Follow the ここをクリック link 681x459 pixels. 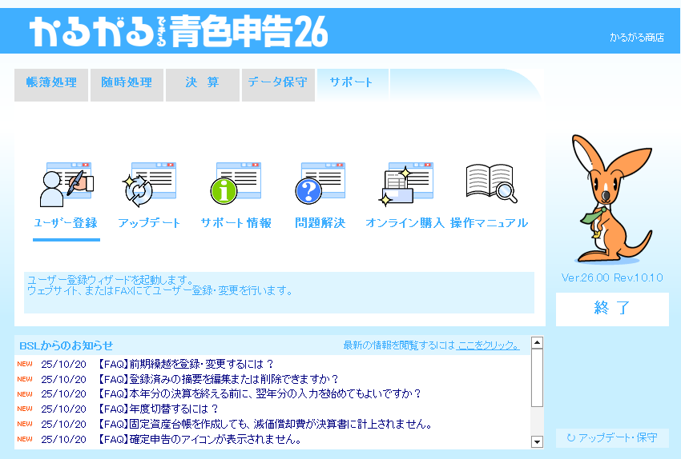(488, 345)
